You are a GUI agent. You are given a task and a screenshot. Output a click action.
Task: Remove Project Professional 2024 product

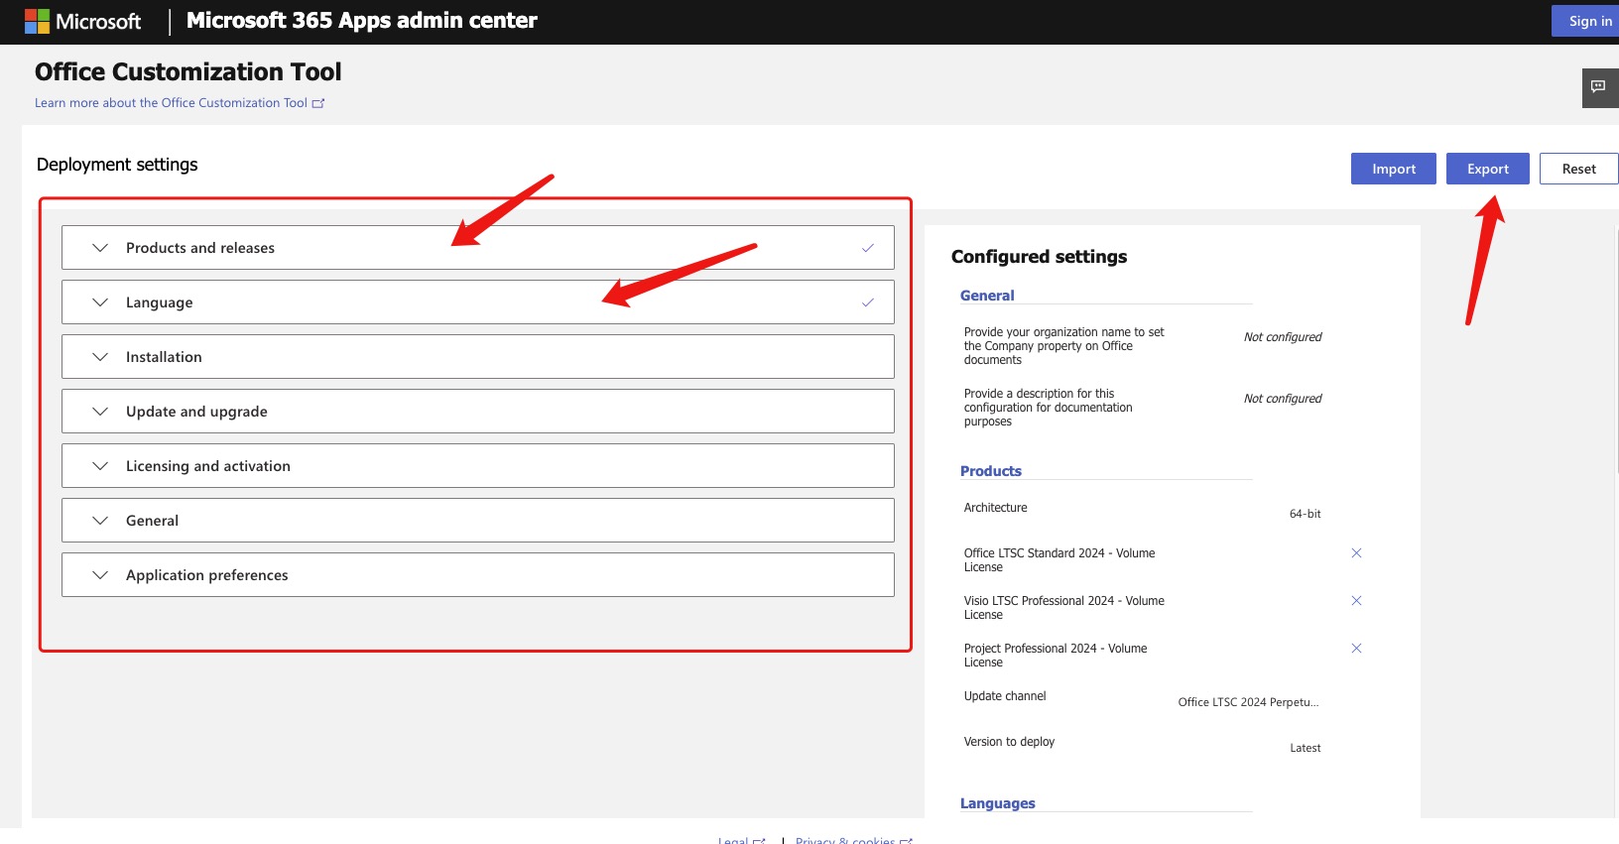pos(1356,649)
